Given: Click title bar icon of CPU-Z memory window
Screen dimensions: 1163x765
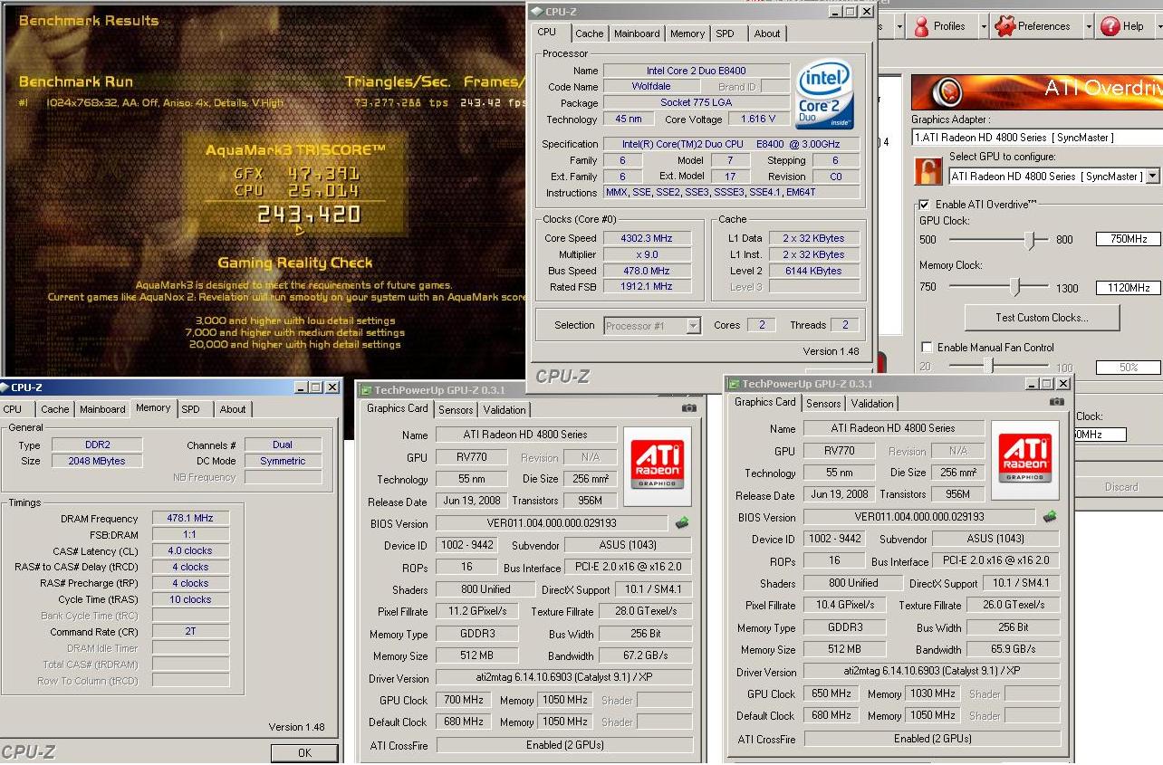Looking at the screenshot, I should [5, 387].
